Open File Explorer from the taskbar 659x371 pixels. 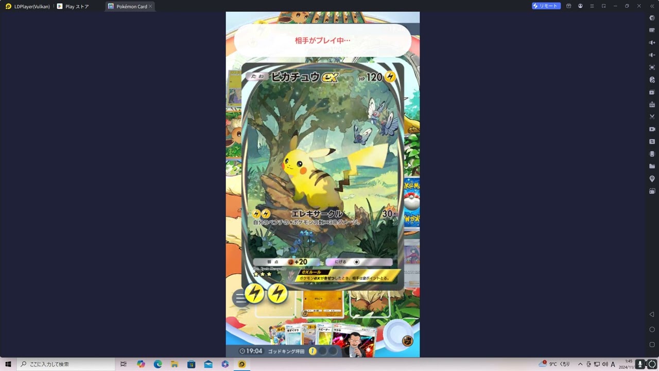tap(175, 364)
